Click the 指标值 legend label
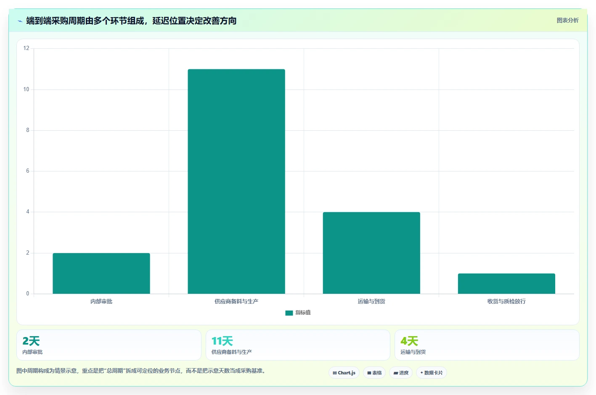This screenshot has width=596, height=395. 303,313
